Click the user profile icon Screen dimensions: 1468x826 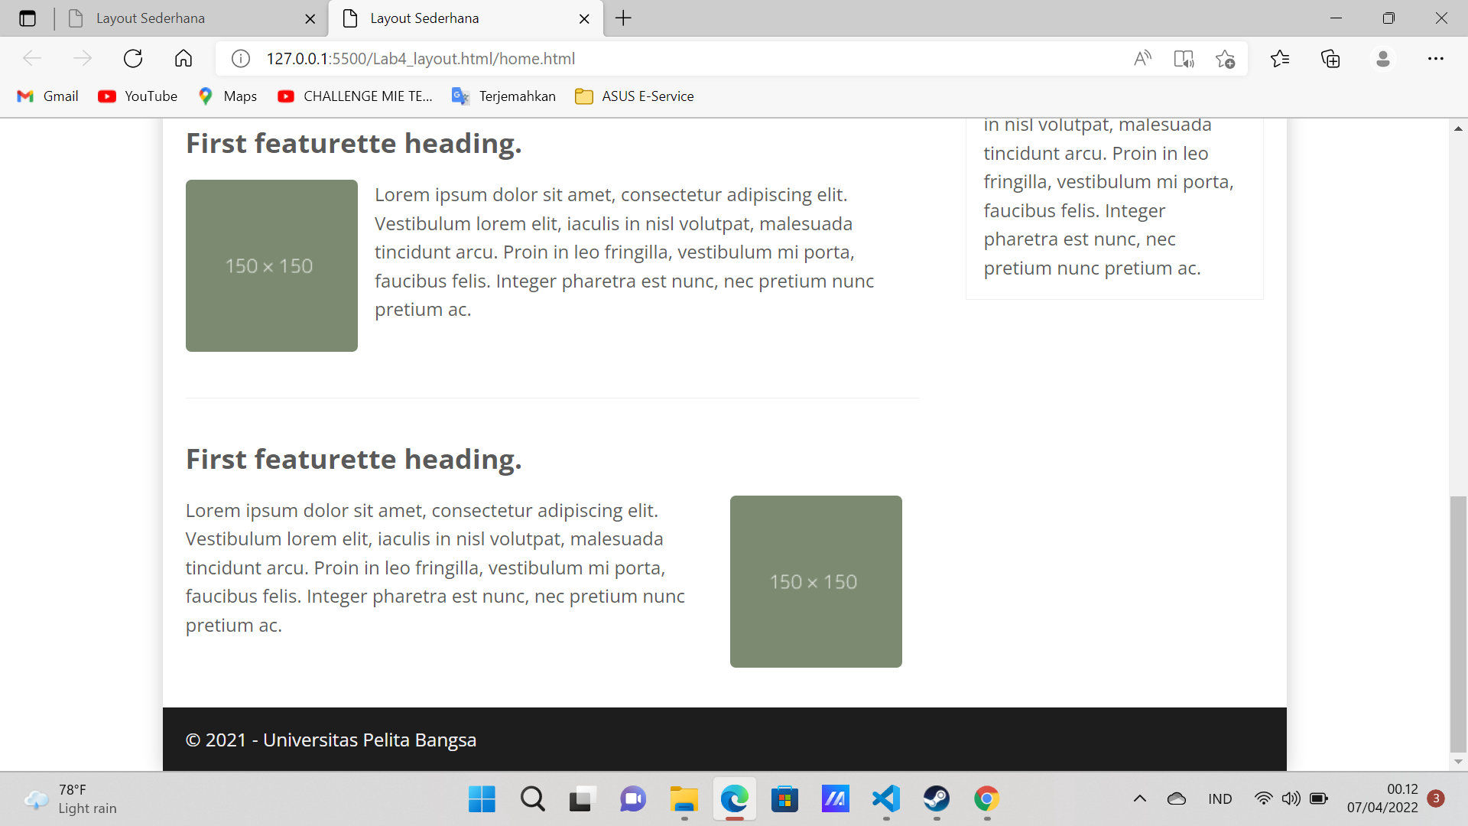click(1382, 59)
